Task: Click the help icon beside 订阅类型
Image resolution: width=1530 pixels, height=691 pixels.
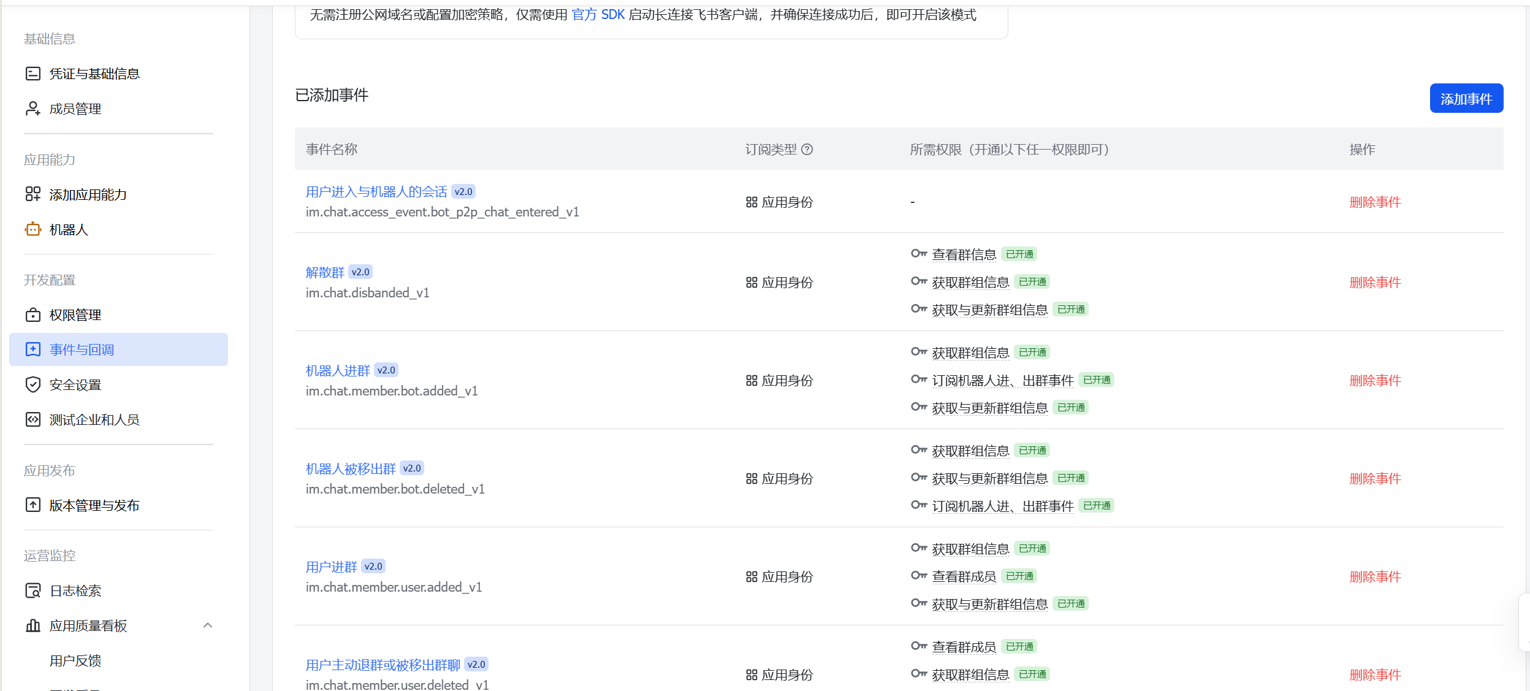Action: [x=807, y=149]
